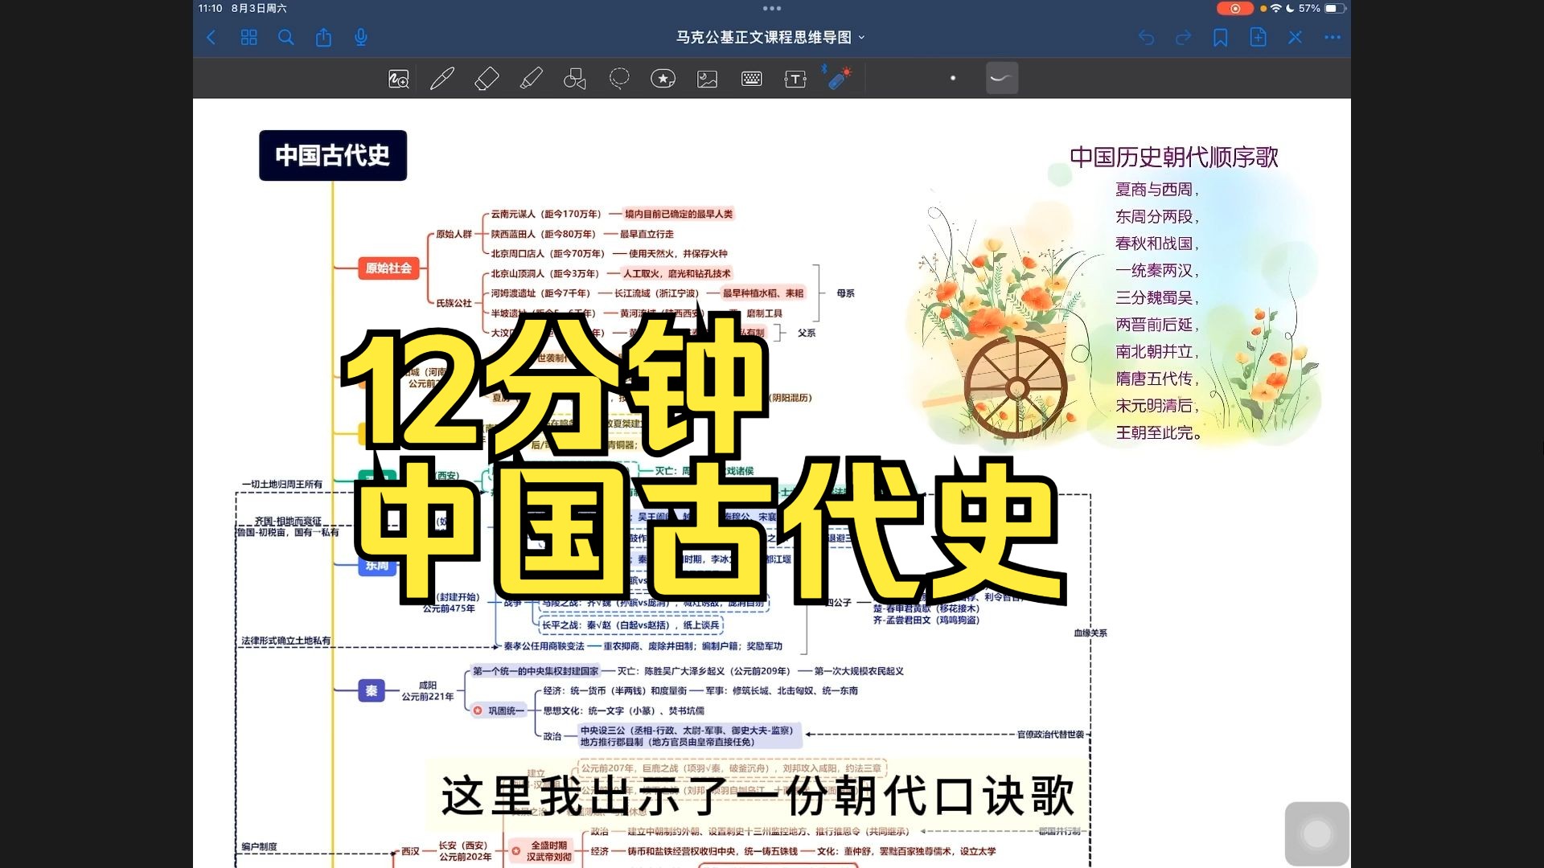Tap the 父系 label

click(x=807, y=333)
